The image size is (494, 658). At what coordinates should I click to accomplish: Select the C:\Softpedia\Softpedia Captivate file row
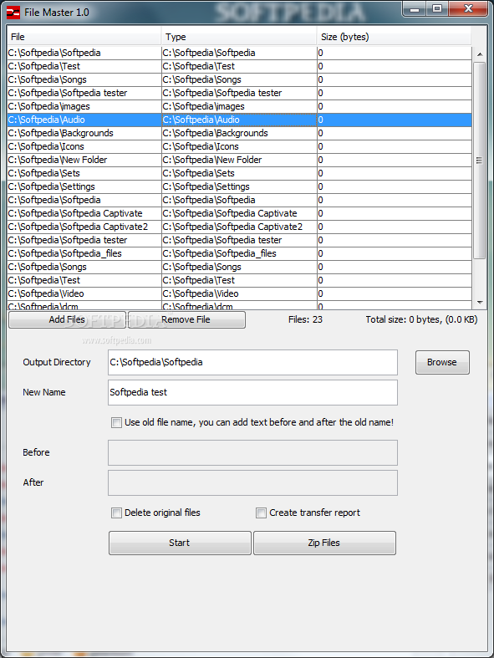click(239, 213)
